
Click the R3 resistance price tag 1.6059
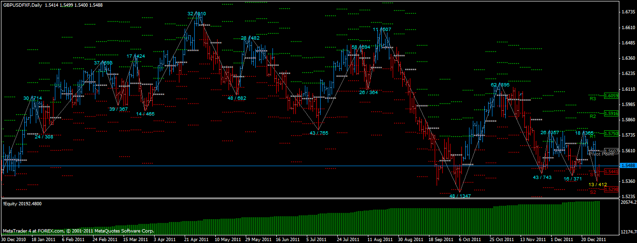pyautogui.click(x=611, y=96)
